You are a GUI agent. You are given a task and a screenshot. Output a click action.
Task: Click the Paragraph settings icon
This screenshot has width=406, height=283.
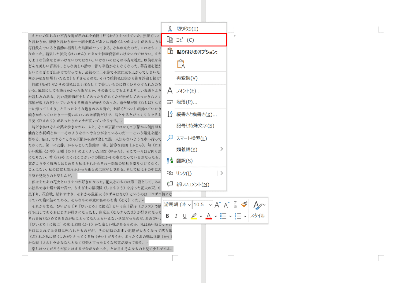(170, 102)
